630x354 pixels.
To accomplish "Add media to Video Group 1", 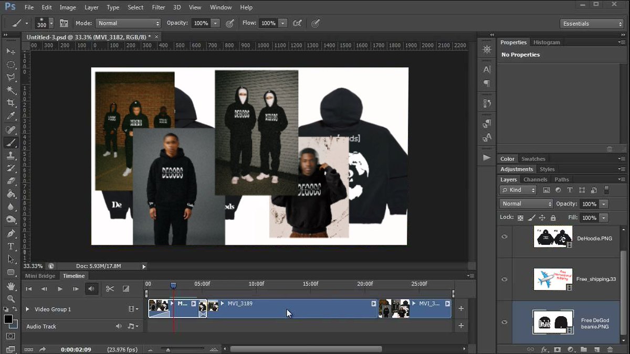I will [461, 308].
